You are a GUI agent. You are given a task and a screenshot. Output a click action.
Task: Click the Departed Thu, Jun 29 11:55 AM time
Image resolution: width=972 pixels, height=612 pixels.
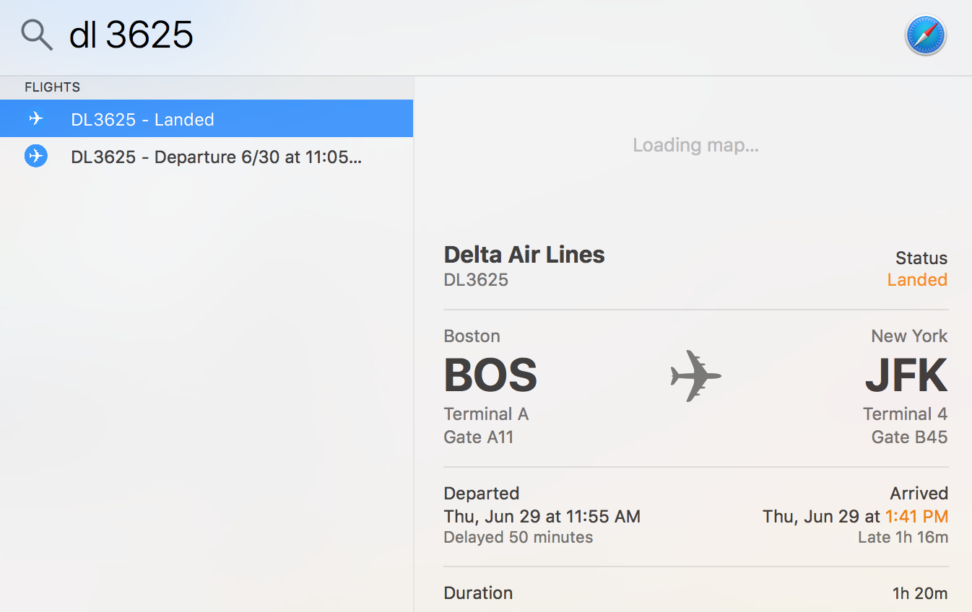542,516
